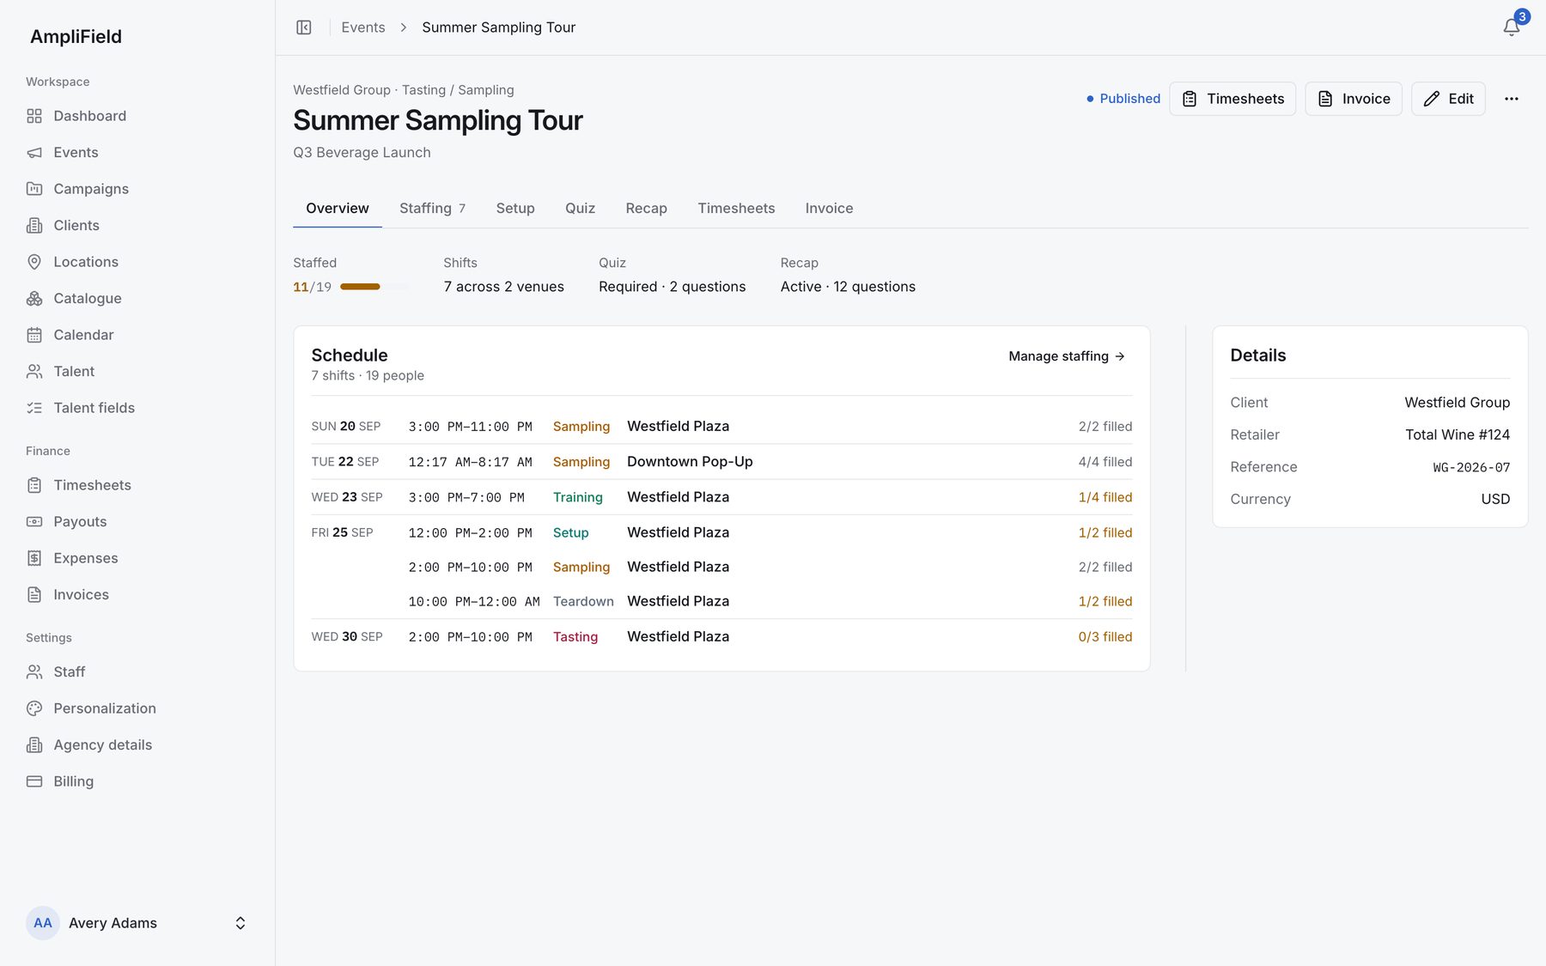Click the Total Wine #124 retailer value

tap(1458, 434)
